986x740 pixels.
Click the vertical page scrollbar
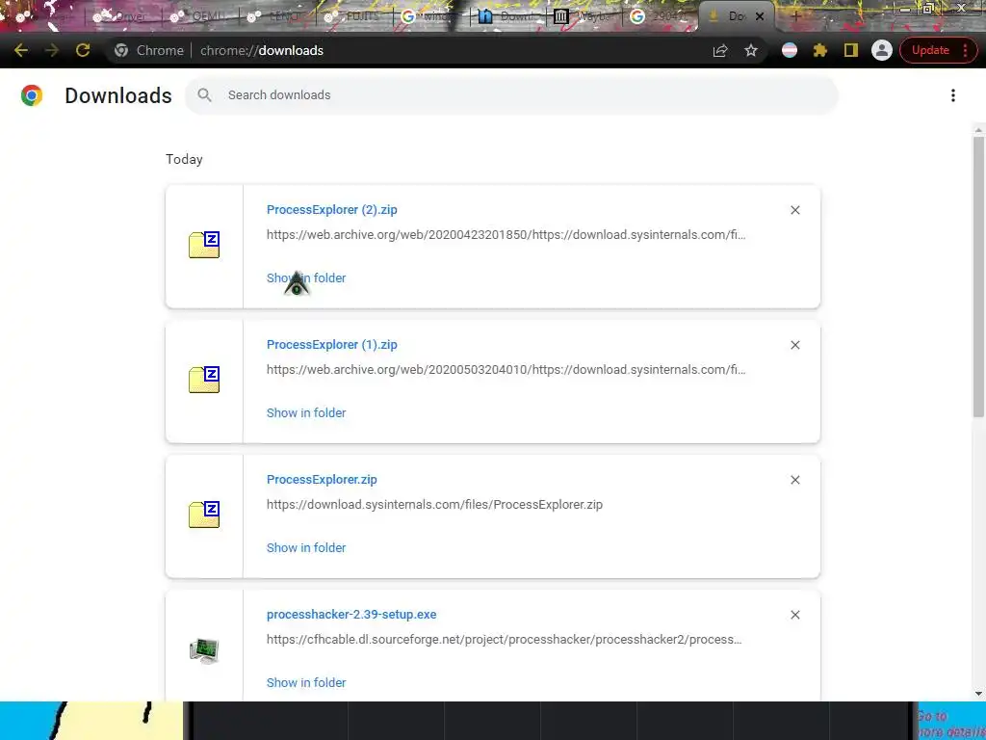(978, 277)
